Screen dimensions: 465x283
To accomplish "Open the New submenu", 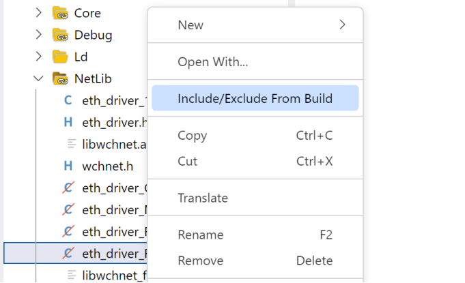I will 255,25.
